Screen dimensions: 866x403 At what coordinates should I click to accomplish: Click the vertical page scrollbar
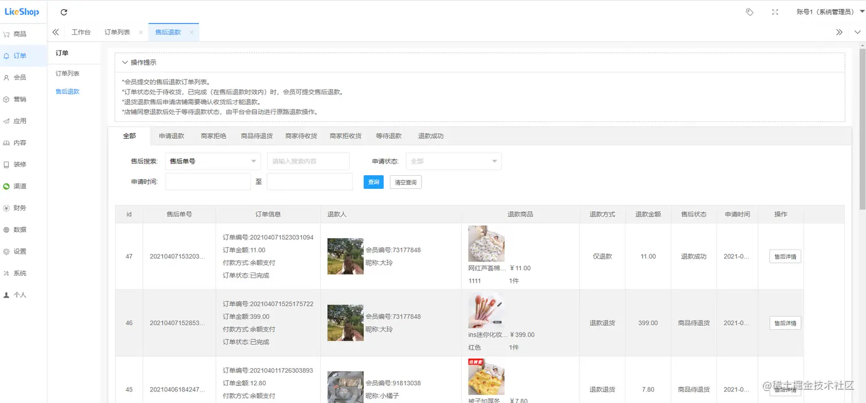pos(862,129)
